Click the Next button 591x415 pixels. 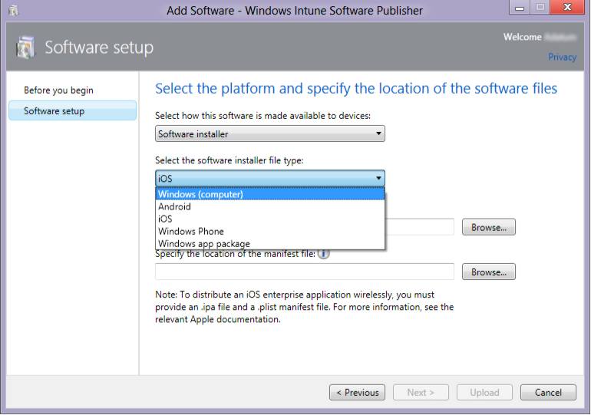(x=421, y=393)
